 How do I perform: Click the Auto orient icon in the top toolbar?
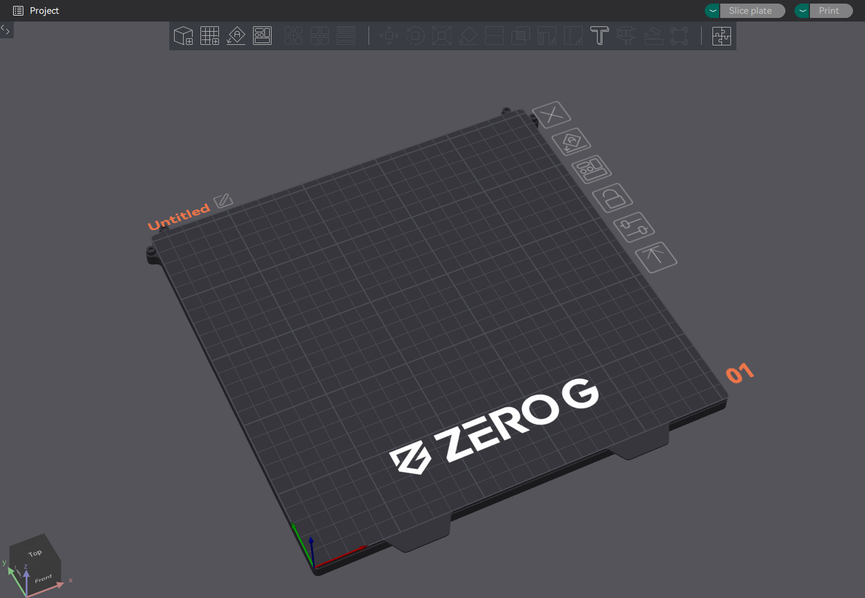[x=236, y=36]
